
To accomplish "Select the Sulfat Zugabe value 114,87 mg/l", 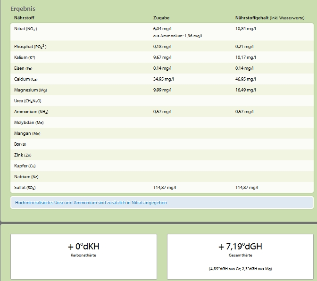I will (x=165, y=188).
